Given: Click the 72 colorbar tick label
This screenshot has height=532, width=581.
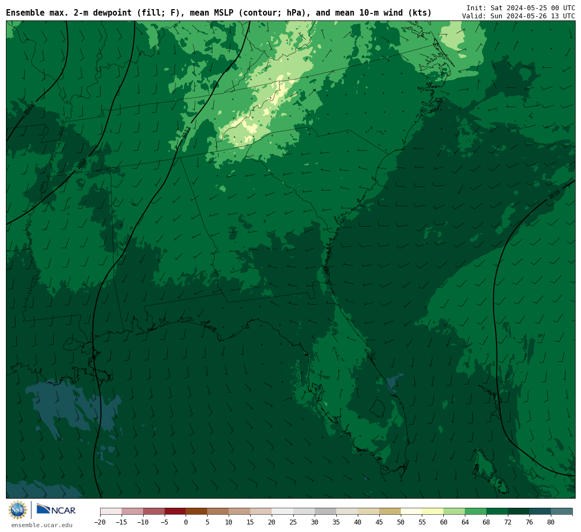Looking at the screenshot, I should 508,522.
